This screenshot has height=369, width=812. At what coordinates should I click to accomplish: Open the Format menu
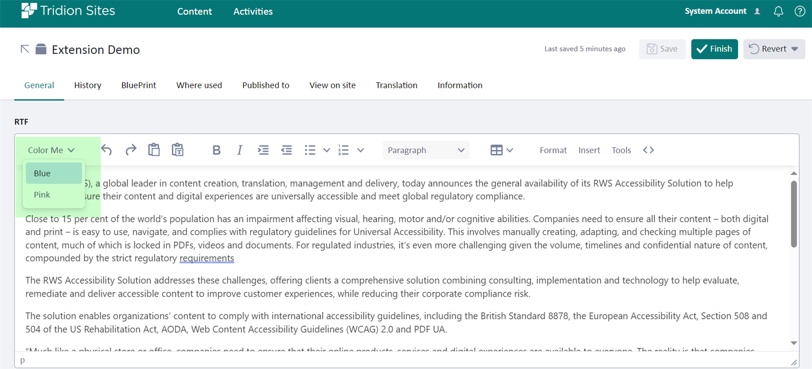point(553,150)
